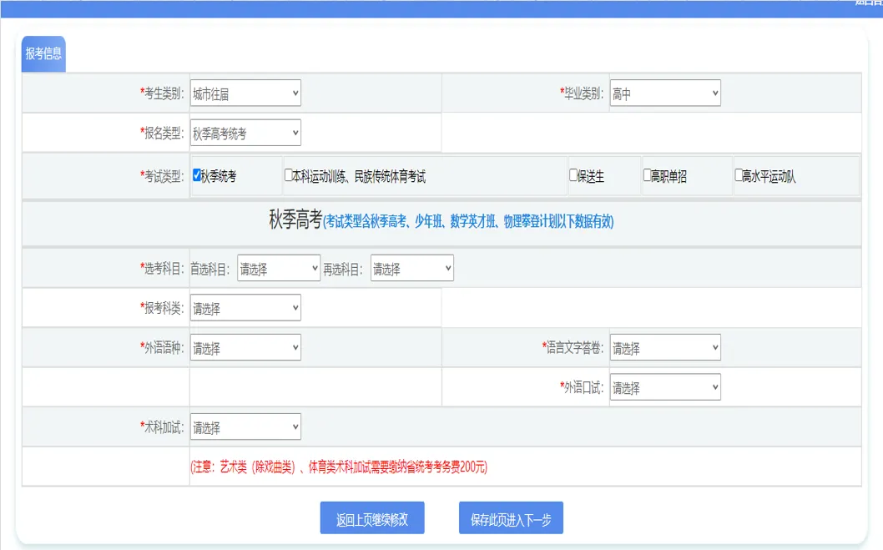Open the 再选科目 dropdown
The height and width of the screenshot is (550, 883).
point(412,268)
